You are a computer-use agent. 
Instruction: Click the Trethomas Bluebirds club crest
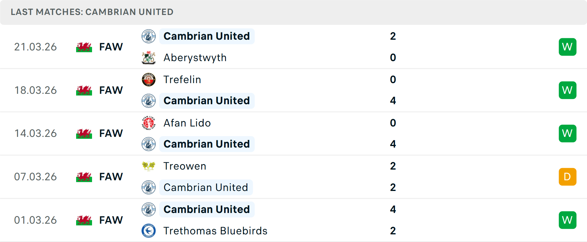click(149, 231)
